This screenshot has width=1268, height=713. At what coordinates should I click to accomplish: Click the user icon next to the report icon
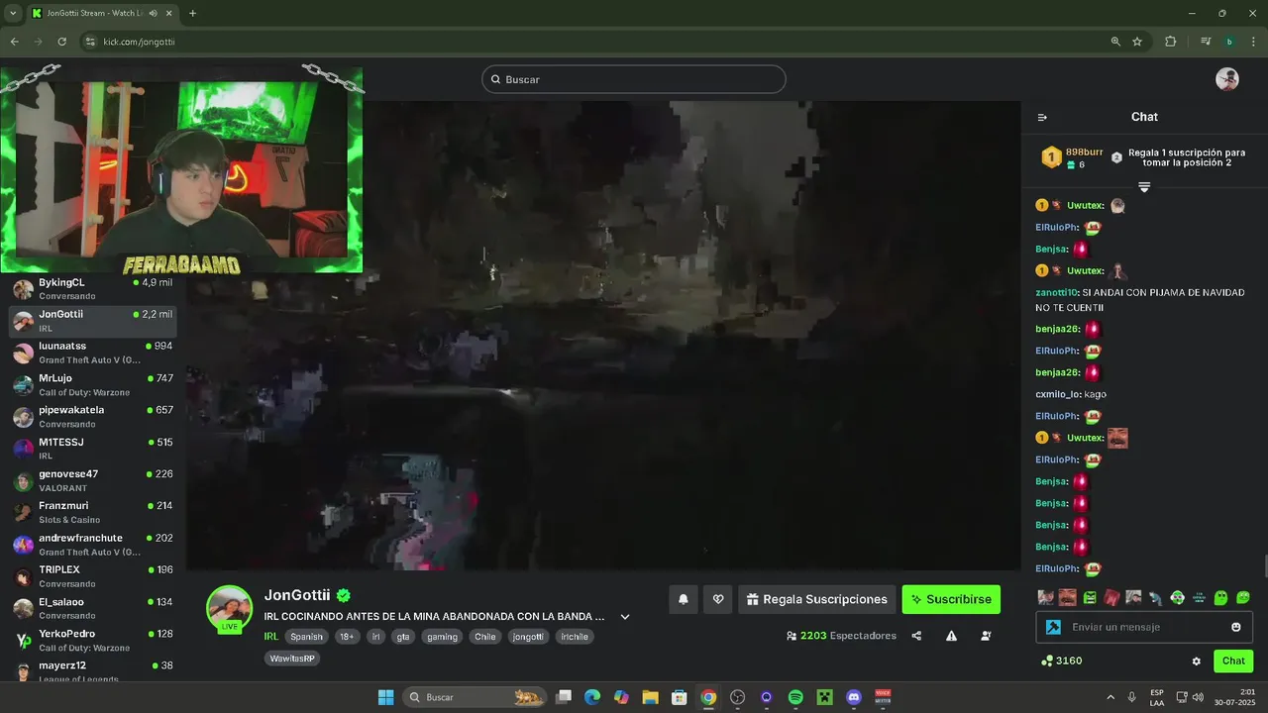pos(986,636)
